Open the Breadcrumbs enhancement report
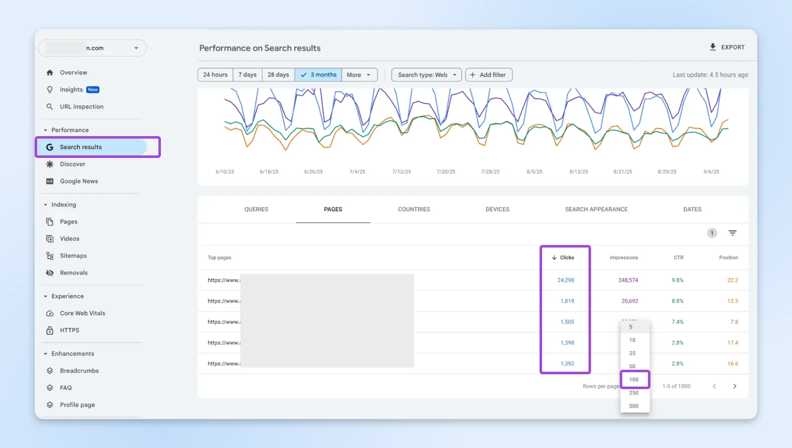 (79, 370)
